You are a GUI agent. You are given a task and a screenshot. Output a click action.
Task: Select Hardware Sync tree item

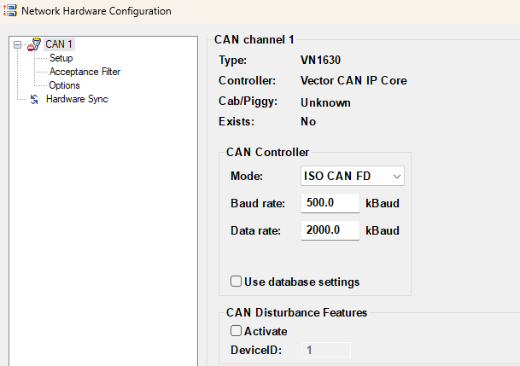(x=77, y=99)
